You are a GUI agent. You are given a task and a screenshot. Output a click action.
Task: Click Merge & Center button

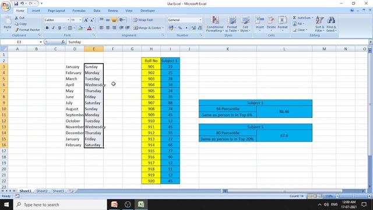point(147,28)
